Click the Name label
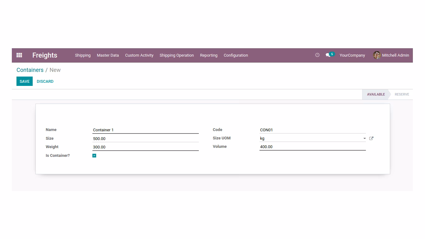 pyautogui.click(x=51, y=130)
